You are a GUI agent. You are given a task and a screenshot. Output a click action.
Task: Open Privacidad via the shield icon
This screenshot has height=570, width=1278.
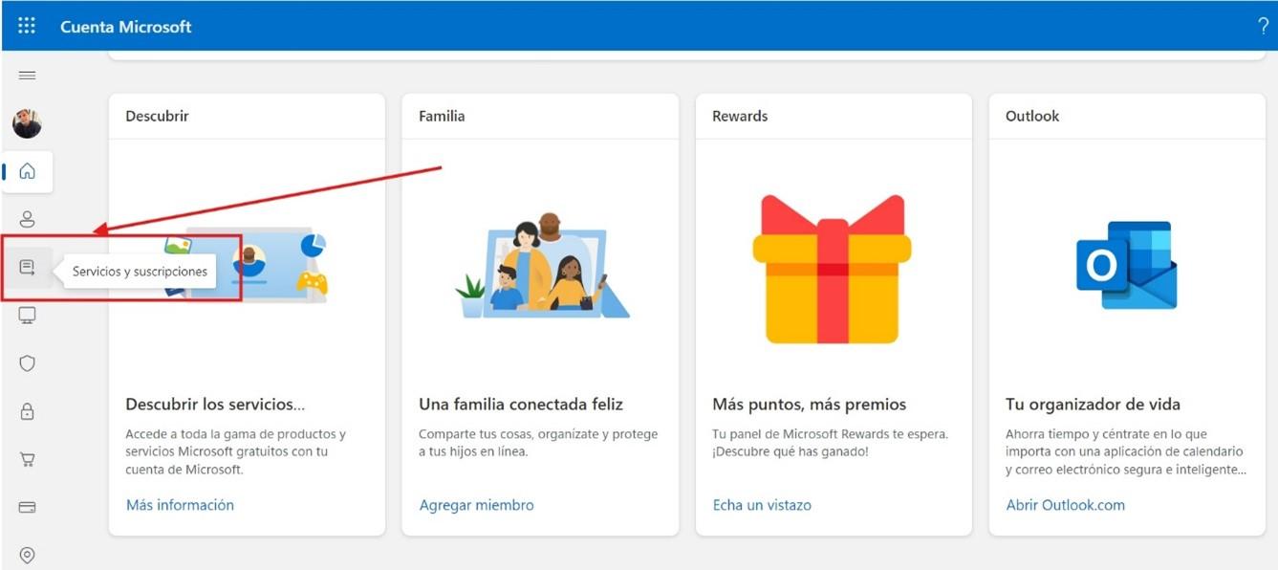tap(27, 363)
